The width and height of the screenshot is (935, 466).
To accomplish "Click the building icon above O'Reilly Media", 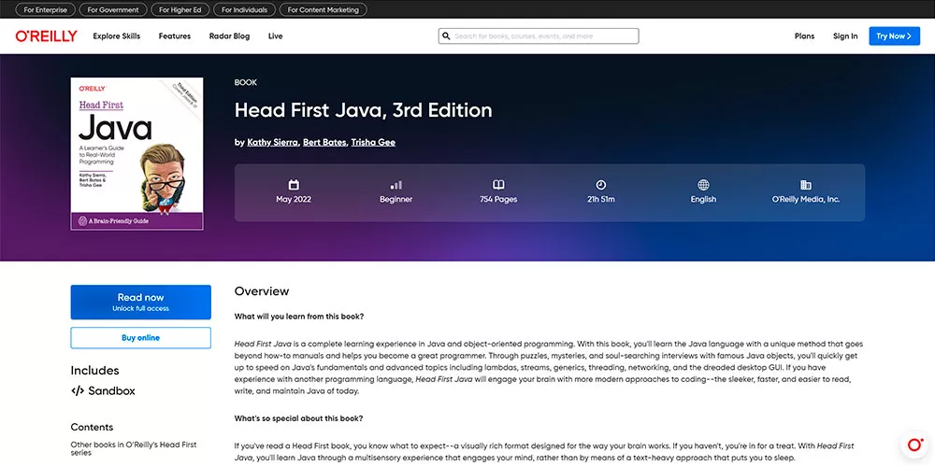I will pyautogui.click(x=806, y=185).
